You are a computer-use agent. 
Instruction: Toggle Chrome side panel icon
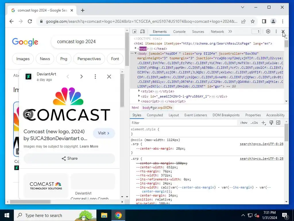click(264, 21)
